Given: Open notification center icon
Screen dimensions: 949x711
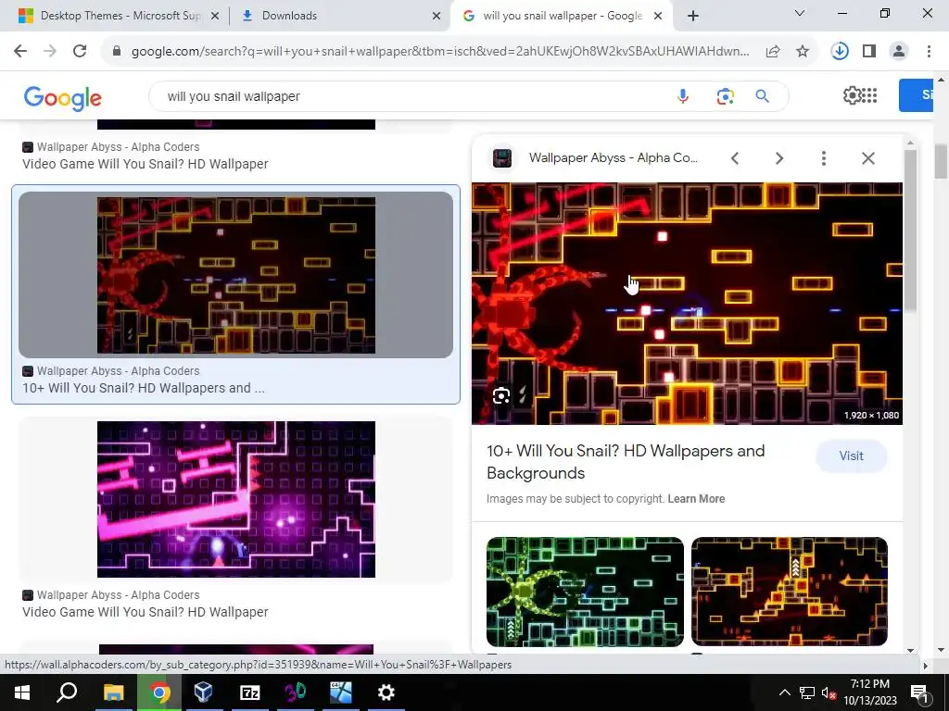Looking at the screenshot, I should pos(919,692).
